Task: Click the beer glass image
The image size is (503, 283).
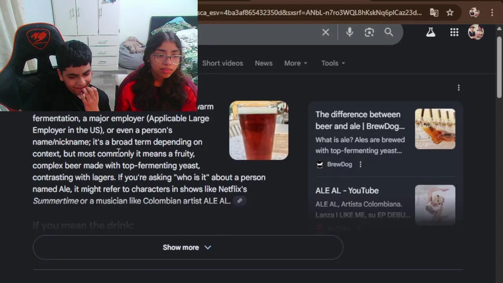Action: [259, 130]
